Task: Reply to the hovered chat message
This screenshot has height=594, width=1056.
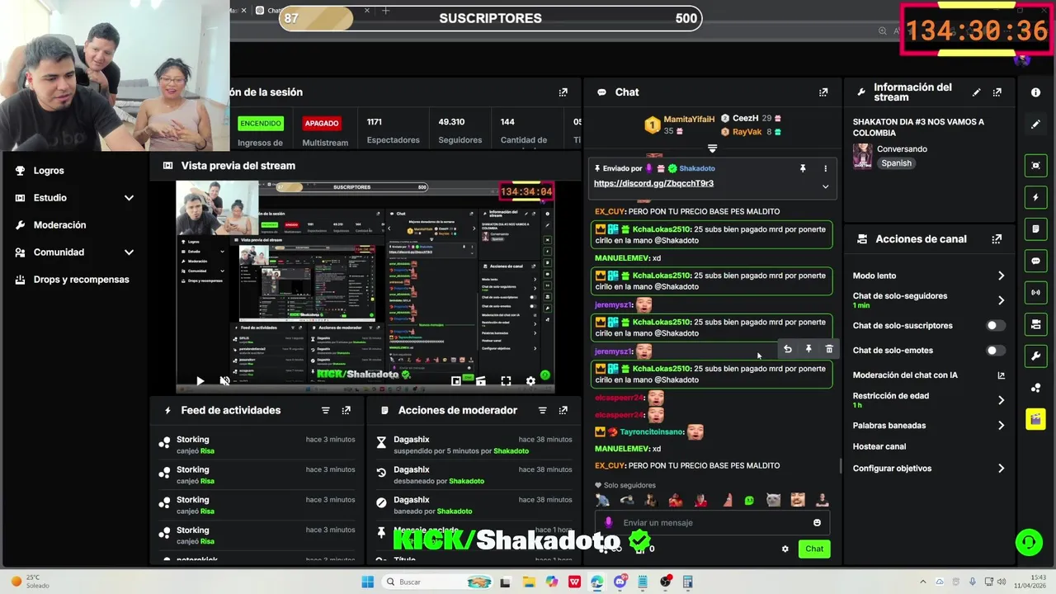Action: (x=787, y=349)
